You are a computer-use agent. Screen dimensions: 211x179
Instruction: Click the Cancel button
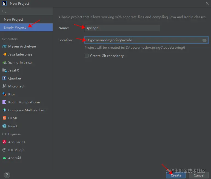tap(199, 175)
